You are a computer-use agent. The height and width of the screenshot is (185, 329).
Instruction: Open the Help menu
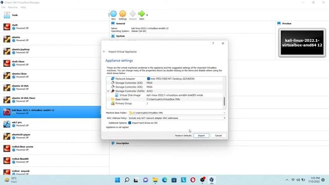23,7
